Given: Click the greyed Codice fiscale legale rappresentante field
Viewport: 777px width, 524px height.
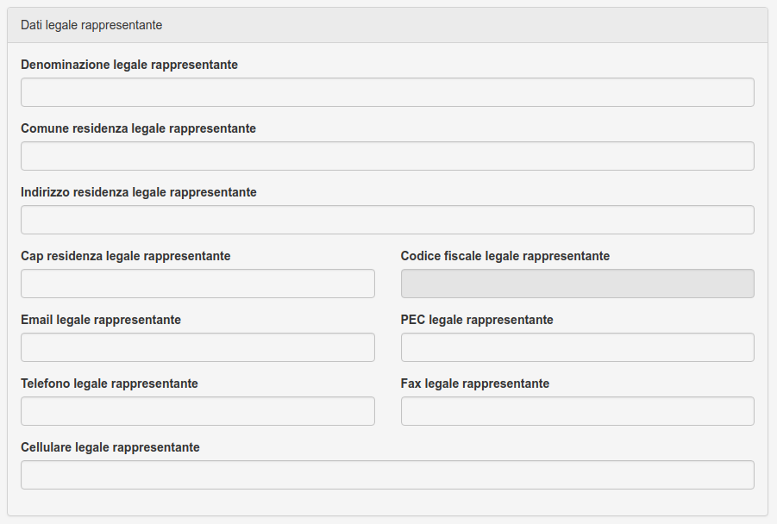Looking at the screenshot, I should [577, 284].
